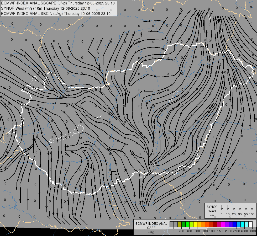Click the 200 value under the color bar
Image resolution: width=257 pixels, height=236 pixels.
(181, 231)
